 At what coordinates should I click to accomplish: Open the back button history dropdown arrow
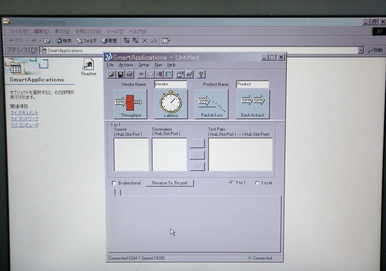tap(28, 41)
